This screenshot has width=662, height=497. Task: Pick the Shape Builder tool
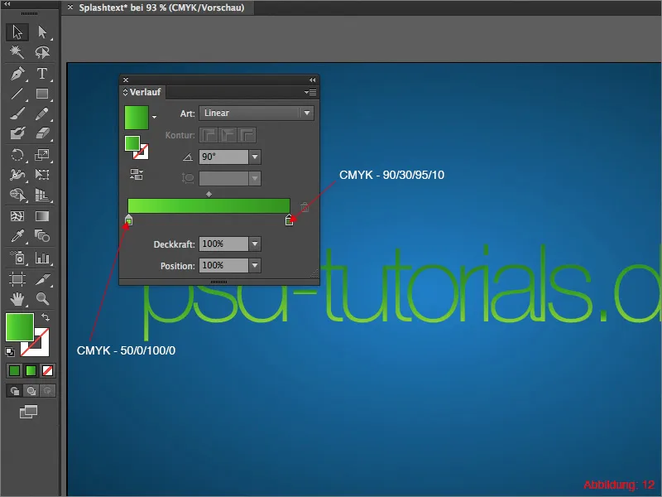pos(17,195)
